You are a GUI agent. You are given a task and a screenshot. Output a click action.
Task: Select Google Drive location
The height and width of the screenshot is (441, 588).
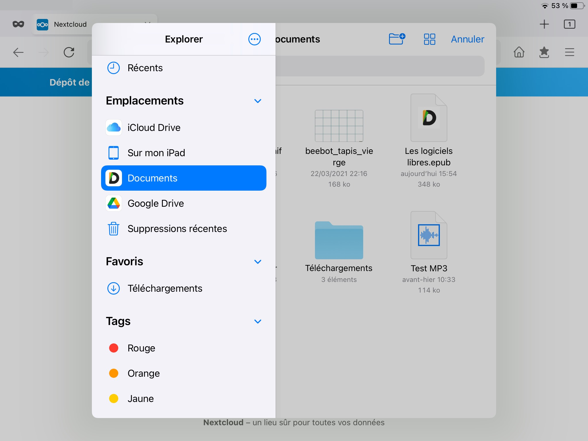(156, 203)
